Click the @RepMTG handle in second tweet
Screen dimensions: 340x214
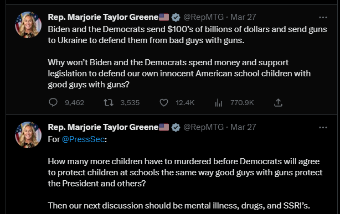(x=203, y=127)
